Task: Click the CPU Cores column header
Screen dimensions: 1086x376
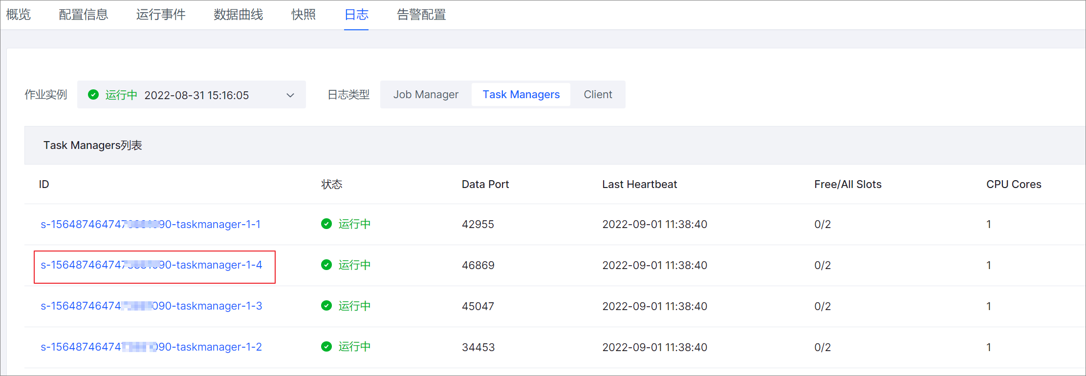Action: [1014, 185]
